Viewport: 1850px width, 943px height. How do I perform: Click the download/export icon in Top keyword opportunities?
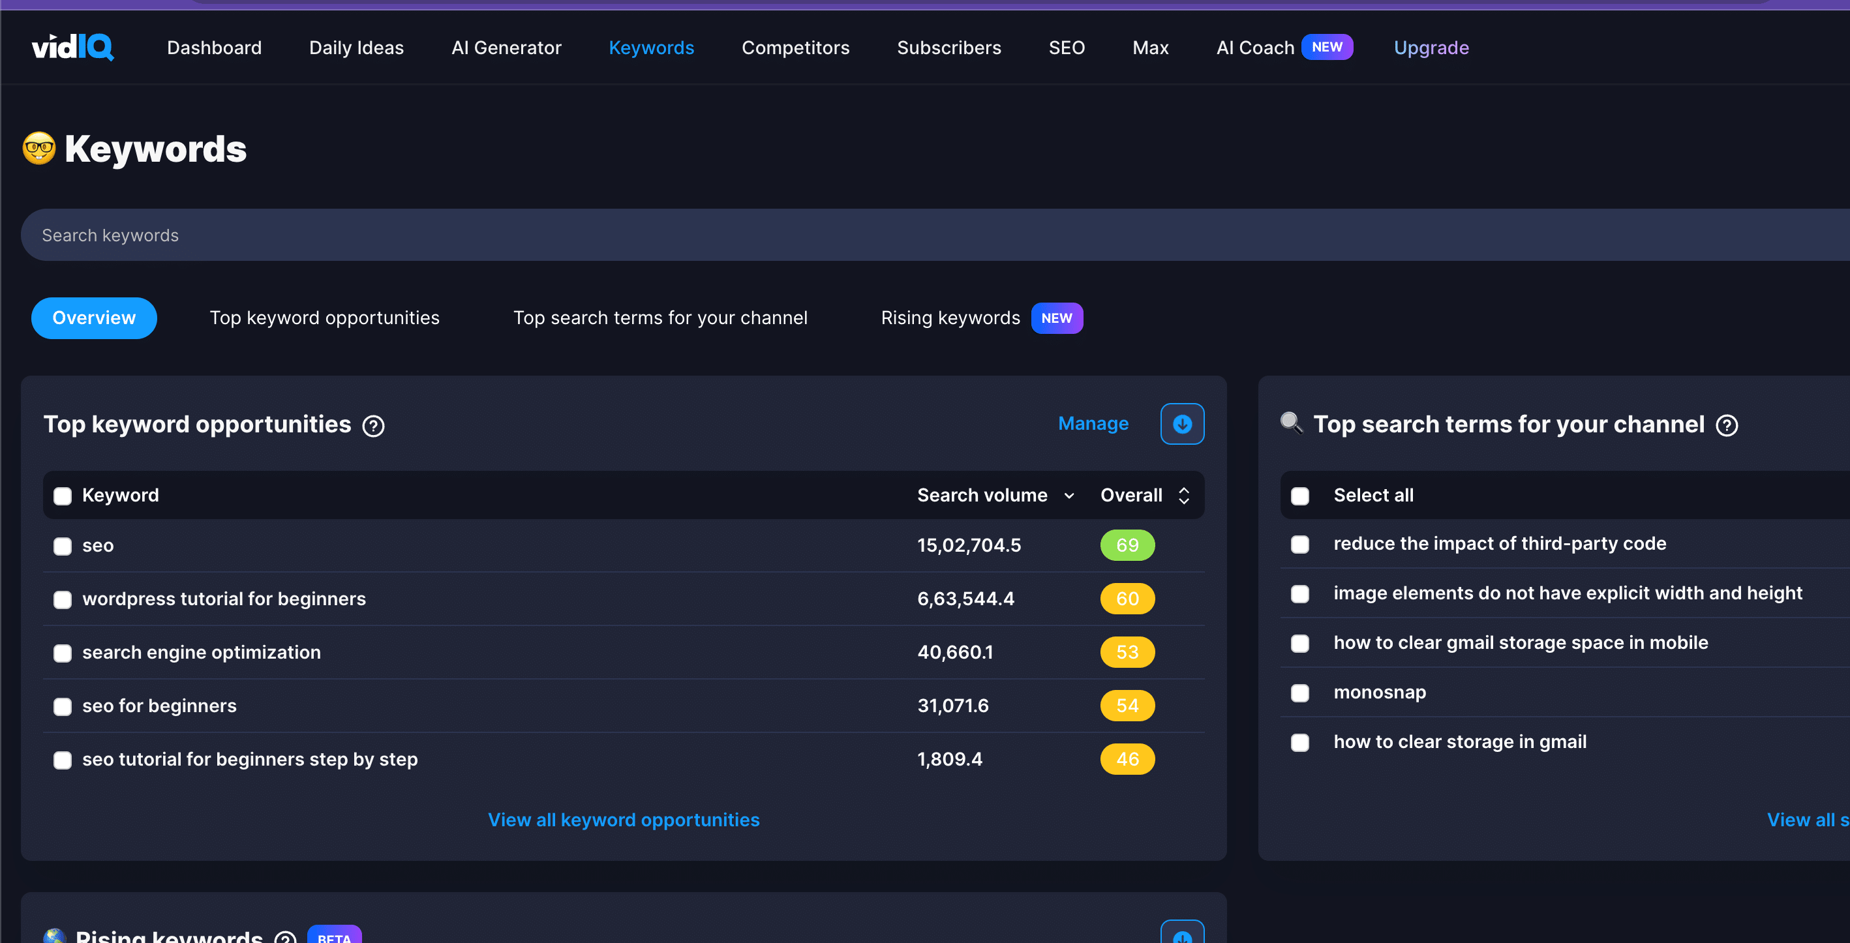(1183, 423)
